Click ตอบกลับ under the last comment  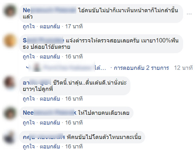pos(50,147)
